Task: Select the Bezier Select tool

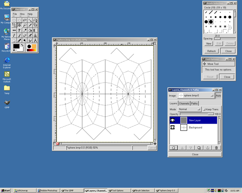Action: click(35, 20)
